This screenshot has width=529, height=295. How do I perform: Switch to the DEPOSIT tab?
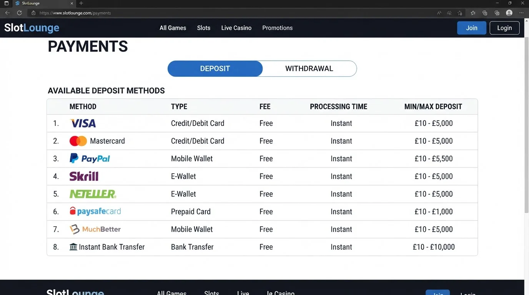pyautogui.click(x=215, y=69)
